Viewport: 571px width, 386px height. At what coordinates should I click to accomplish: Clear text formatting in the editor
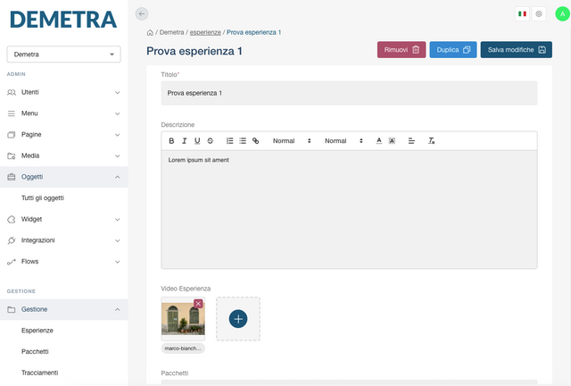(x=432, y=141)
